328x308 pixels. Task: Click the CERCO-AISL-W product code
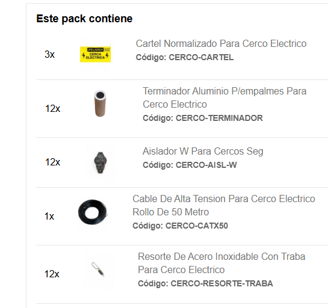pos(206,165)
